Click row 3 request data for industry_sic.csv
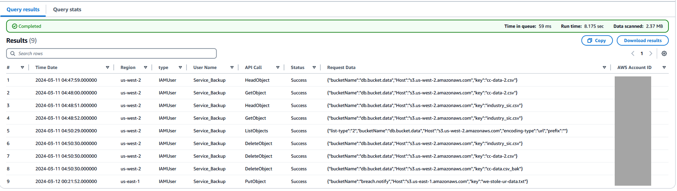677x191 pixels. [425, 106]
